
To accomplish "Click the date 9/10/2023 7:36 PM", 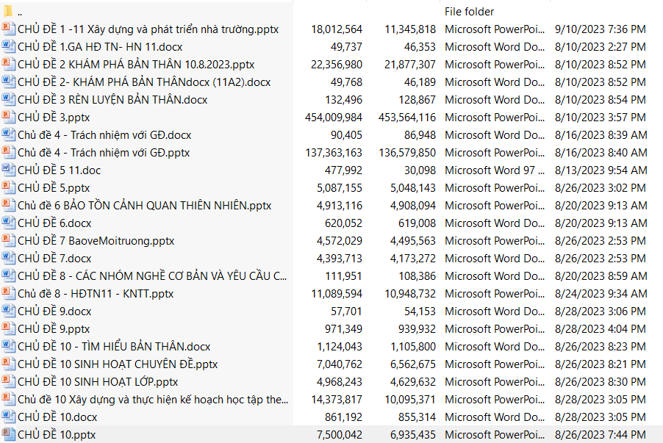I will coord(601,29).
